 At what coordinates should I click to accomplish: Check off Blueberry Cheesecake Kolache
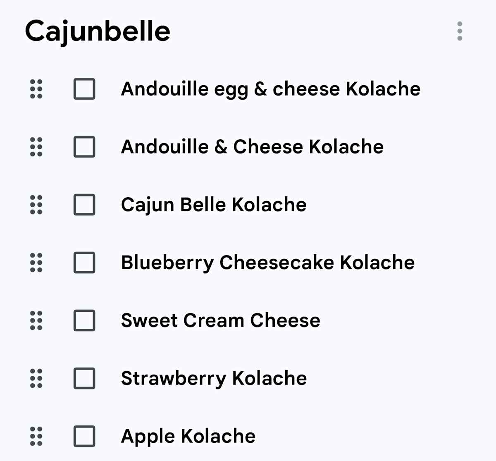[x=84, y=263]
